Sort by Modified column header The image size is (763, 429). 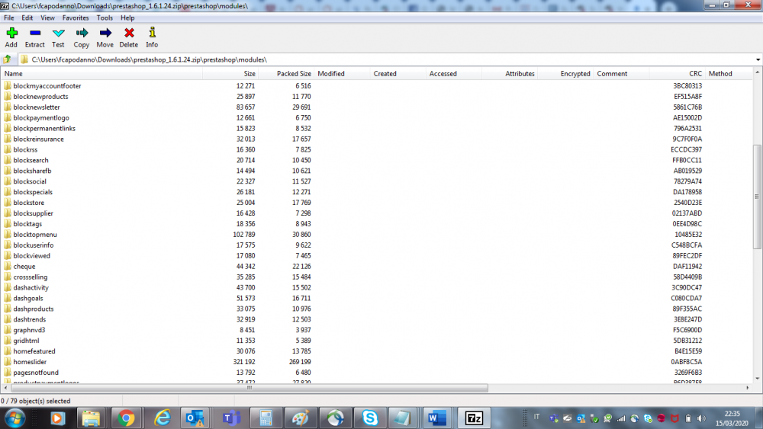342,74
